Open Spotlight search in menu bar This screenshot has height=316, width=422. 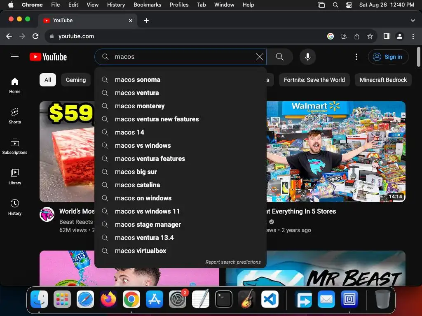pyautogui.click(x=335, y=5)
